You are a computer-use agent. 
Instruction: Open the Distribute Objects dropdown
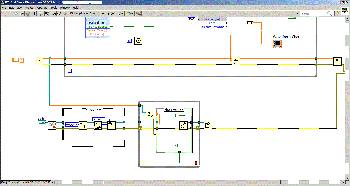point(120,14)
